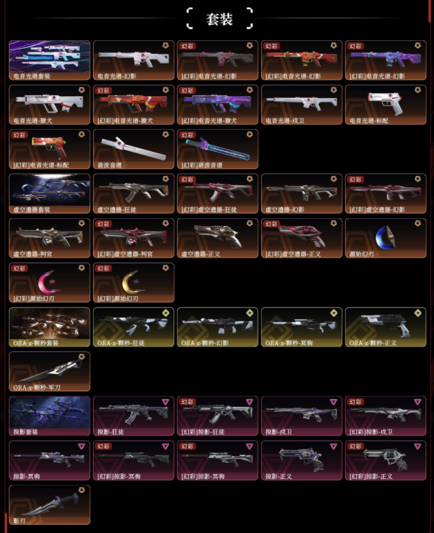Image resolution: width=434 pixels, height=533 pixels.
Task: Pick the pink [幻彩]源始幻刃 blade variant
Action: [x=50, y=283]
